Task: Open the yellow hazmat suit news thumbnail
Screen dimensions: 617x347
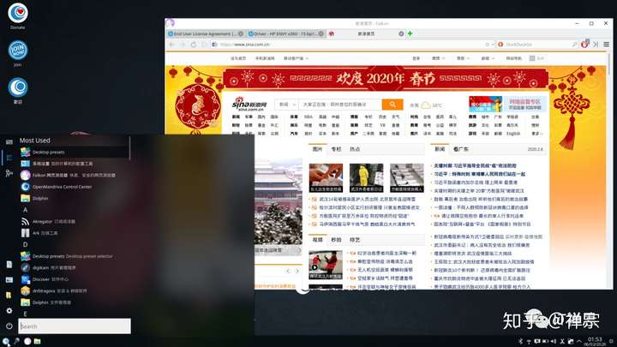Action: tap(366, 178)
